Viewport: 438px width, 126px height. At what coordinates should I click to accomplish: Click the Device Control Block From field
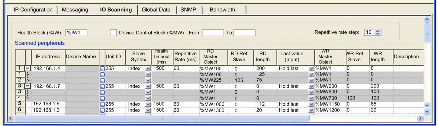tap(213, 33)
